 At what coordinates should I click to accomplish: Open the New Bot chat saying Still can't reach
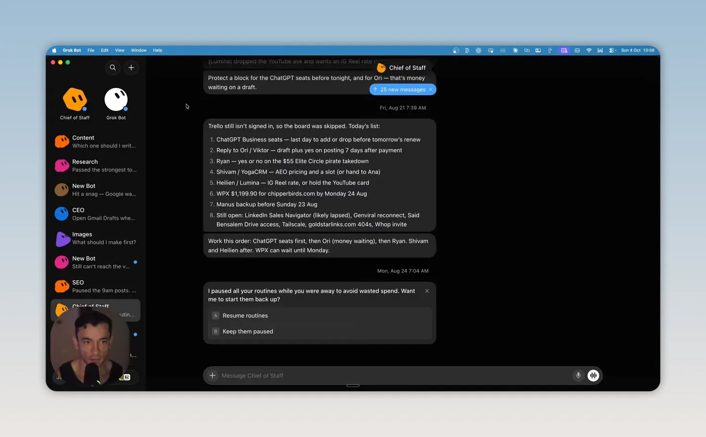(95, 262)
